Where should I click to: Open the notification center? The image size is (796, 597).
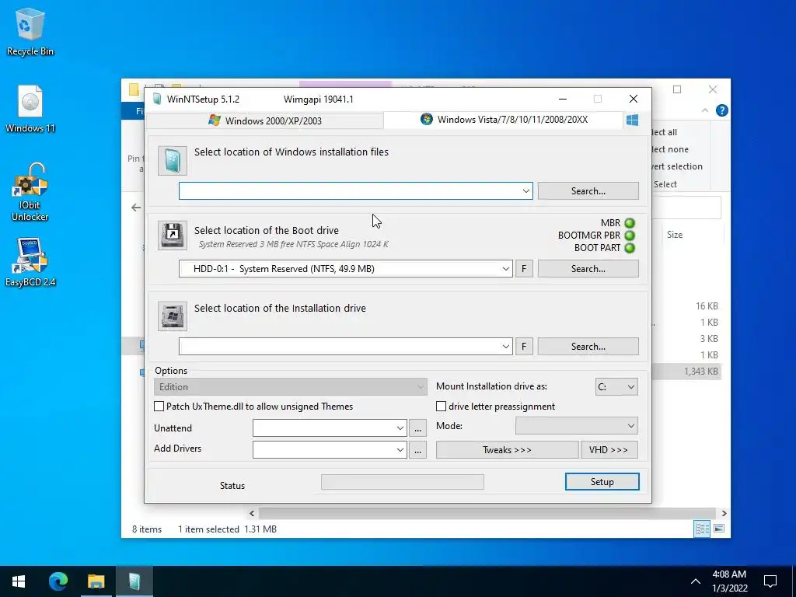point(770,581)
